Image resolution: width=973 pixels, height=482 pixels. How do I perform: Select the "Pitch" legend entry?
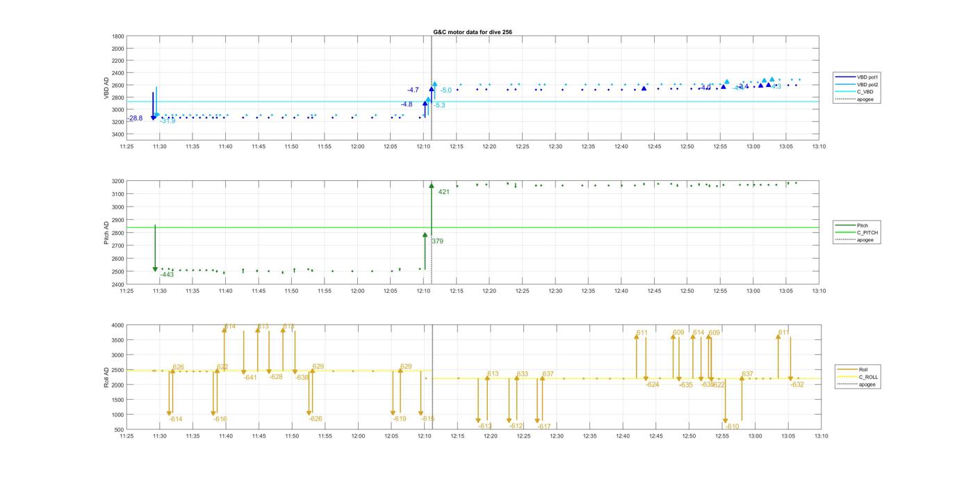click(862, 225)
